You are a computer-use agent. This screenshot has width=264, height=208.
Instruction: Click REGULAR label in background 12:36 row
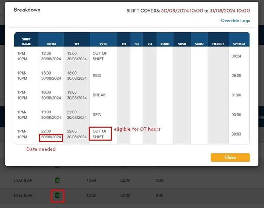pyautogui.click(x=23, y=195)
